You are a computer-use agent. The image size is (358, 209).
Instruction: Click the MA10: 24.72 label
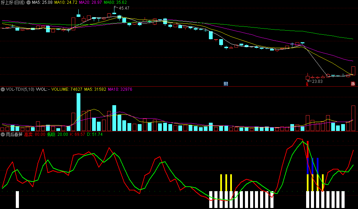[x=66, y=2]
